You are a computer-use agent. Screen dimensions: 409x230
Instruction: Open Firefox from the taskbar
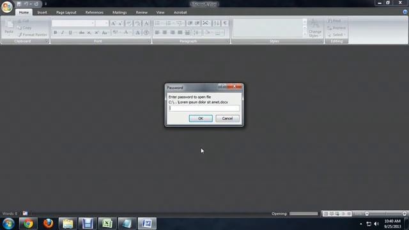pos(49,224)
